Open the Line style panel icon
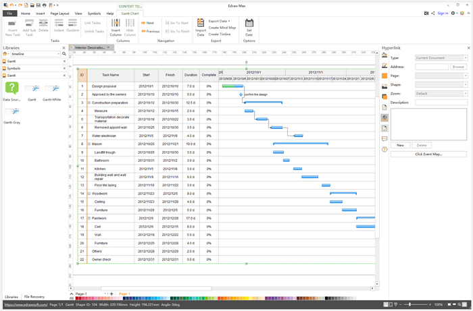 (x=384, y=65)
